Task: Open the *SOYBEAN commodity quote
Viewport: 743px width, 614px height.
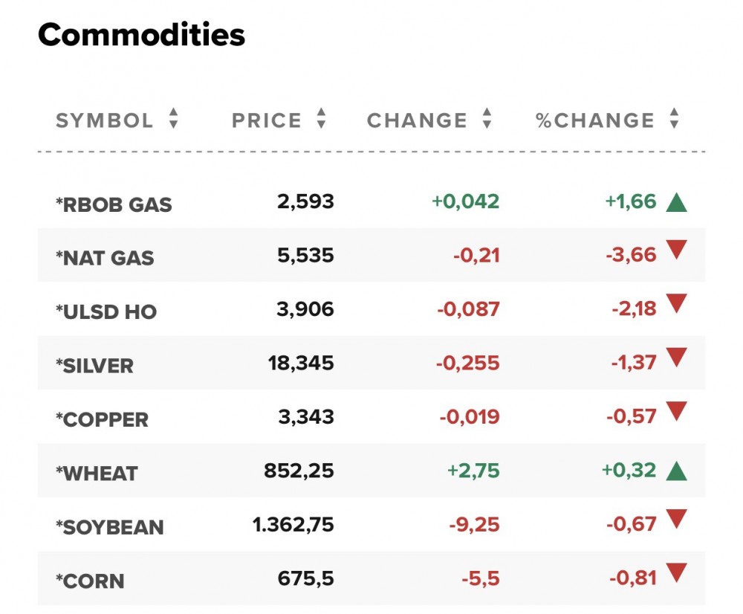Action: 110,527
